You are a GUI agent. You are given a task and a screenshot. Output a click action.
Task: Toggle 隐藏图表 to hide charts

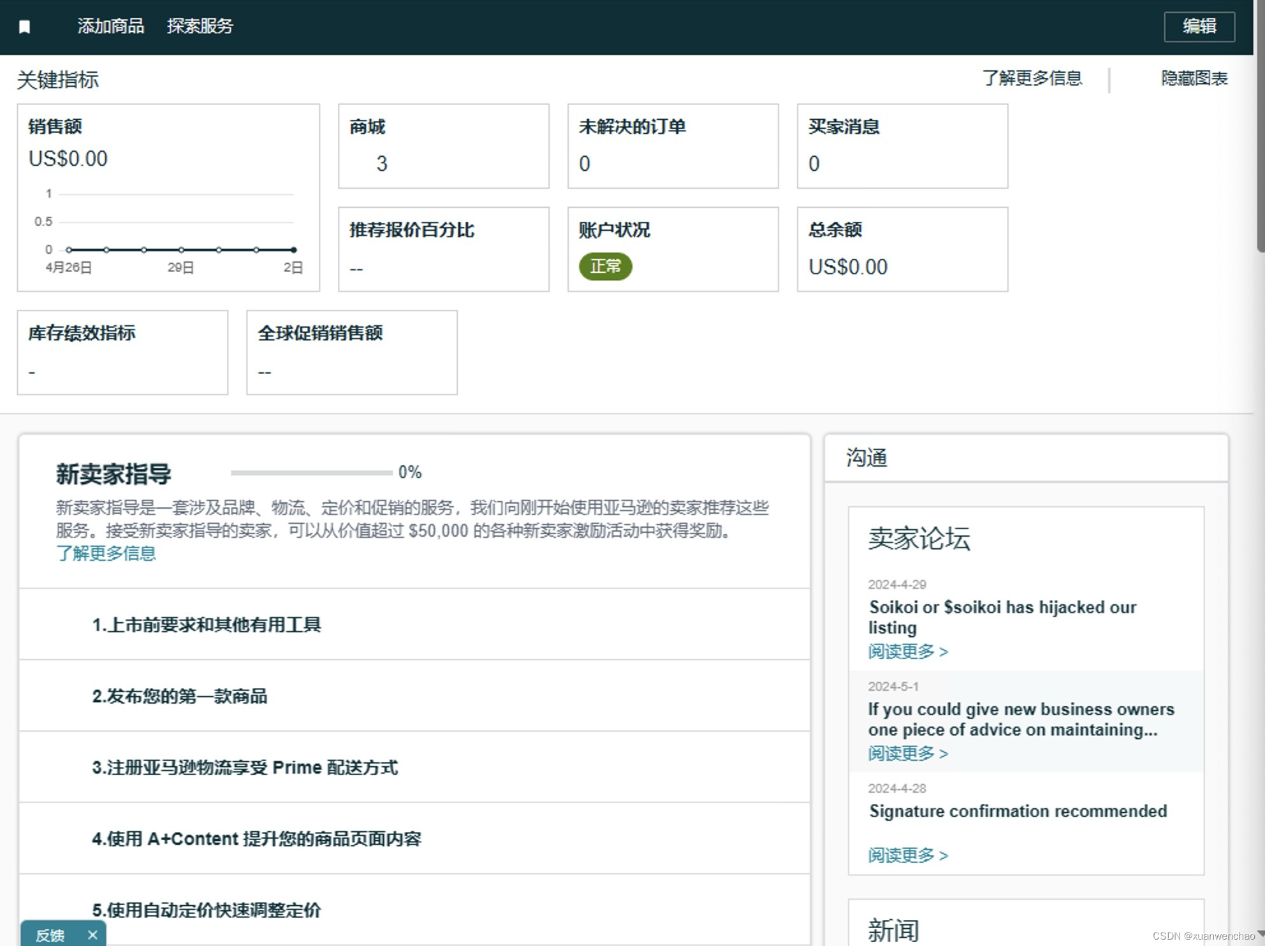pos(1194,78)
